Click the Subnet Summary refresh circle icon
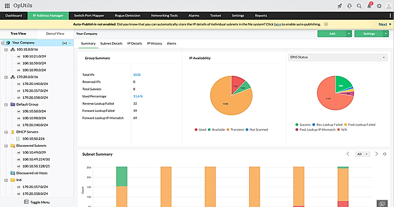 384,154
